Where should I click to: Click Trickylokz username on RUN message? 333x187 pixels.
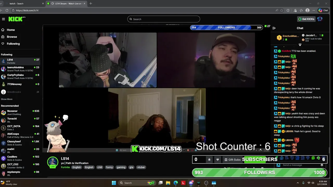(x=284, y=56)
